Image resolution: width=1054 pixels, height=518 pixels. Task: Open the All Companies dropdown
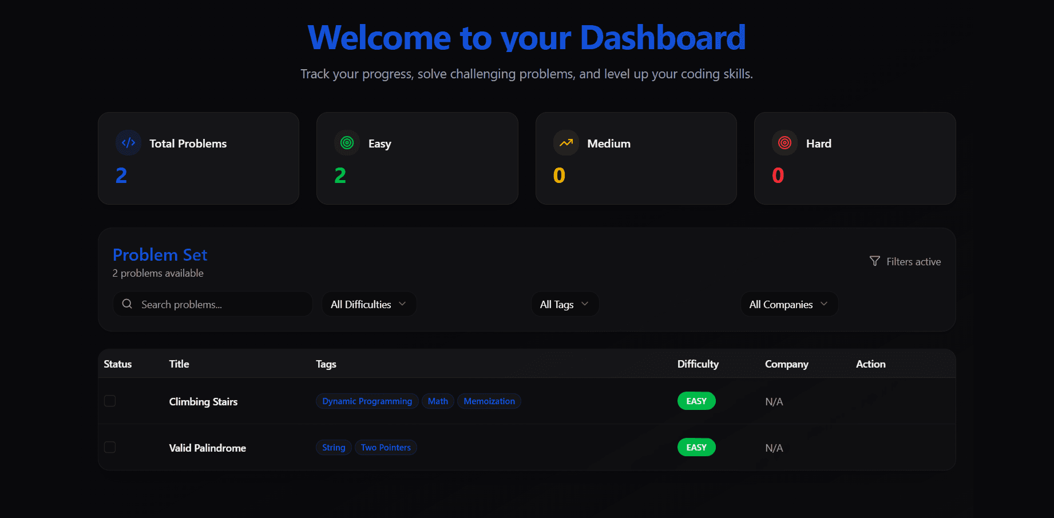[x=788, y=304]
